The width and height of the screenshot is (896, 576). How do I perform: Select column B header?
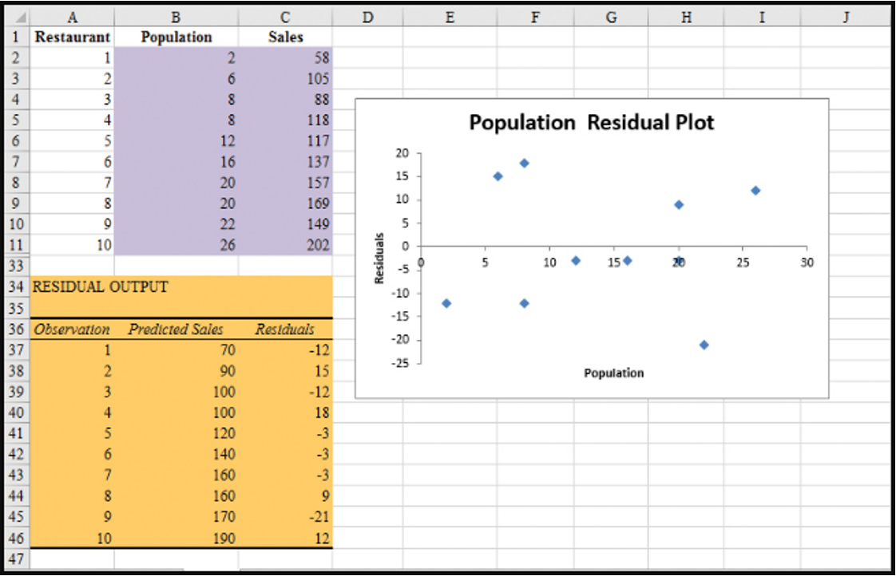pos(176,14)
